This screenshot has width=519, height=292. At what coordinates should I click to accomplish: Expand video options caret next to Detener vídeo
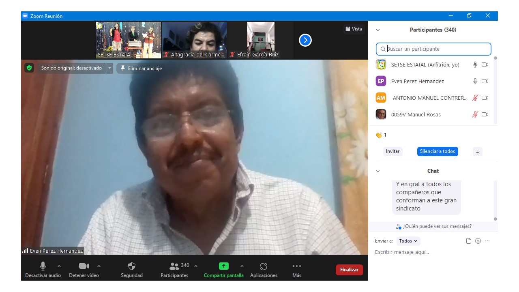(99, 266)
